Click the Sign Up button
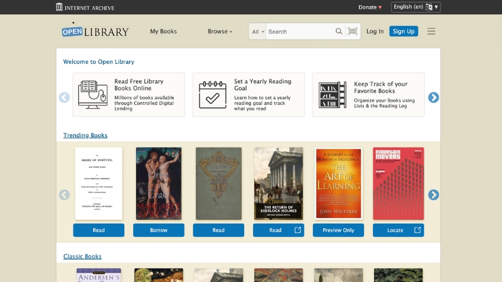Screen dimensions: 502x282 (403, 31)
